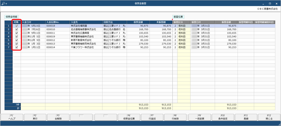This screenshot has width=281, height=126.
Task: Click the 入金先 column header
Action: [x=86, y=22]
